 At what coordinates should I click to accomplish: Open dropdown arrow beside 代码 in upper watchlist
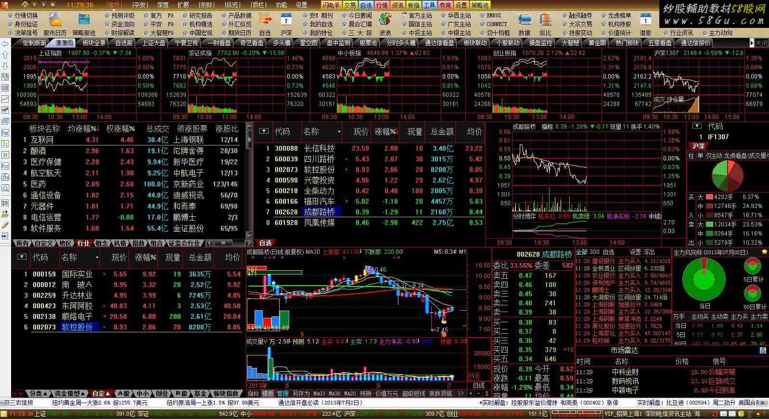[x=264, y=131]
